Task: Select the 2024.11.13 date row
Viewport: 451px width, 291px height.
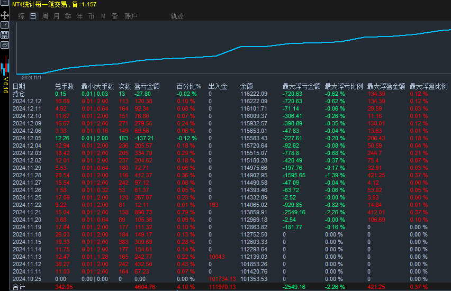Action: [27, 257]
